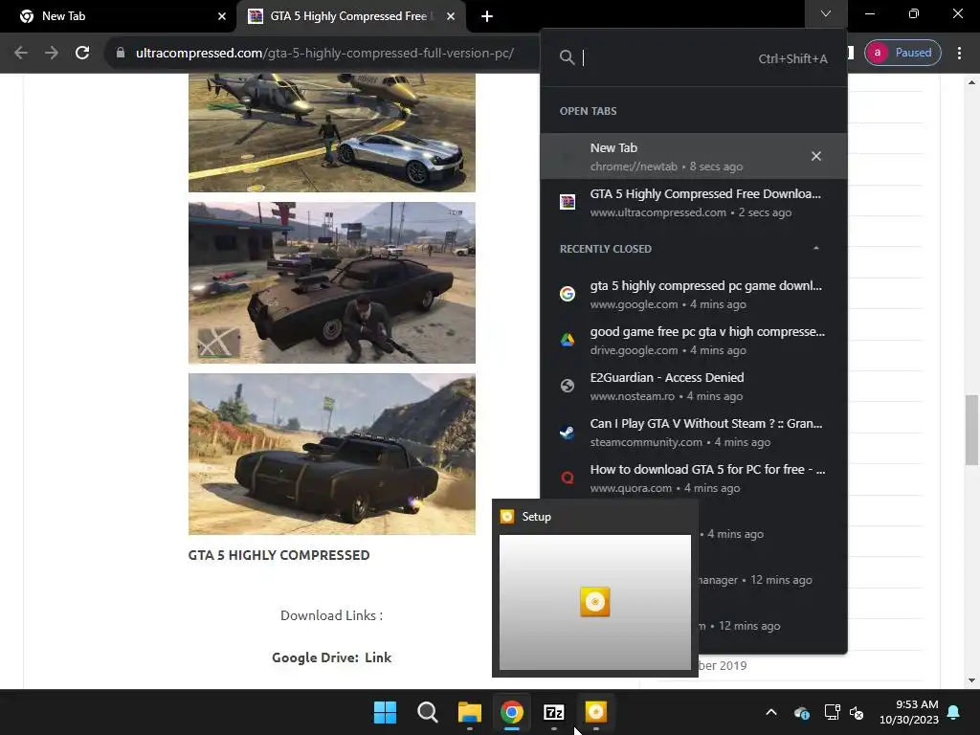This screenshot has height=735, width=980.
Task: Open 7-Zip from taskbar
Action: pyautogui.click(x=554, y=712)
